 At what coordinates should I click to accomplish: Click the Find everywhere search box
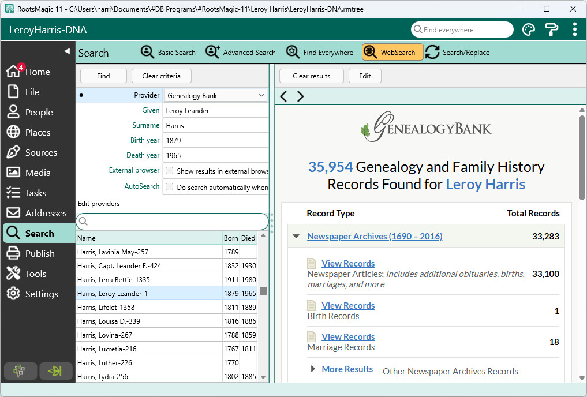click(462, 29)
